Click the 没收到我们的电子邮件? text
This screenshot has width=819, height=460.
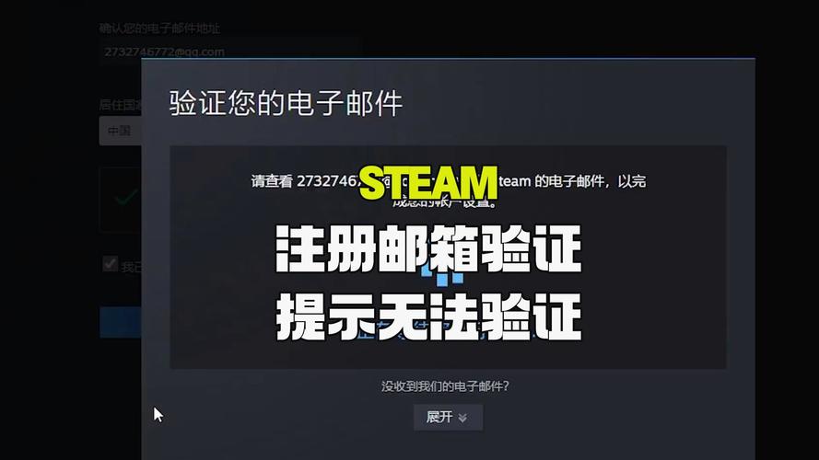tap(445, 386)
